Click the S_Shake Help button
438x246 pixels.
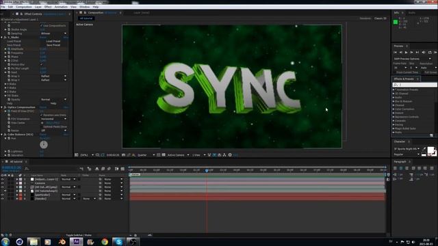[53, 103]
